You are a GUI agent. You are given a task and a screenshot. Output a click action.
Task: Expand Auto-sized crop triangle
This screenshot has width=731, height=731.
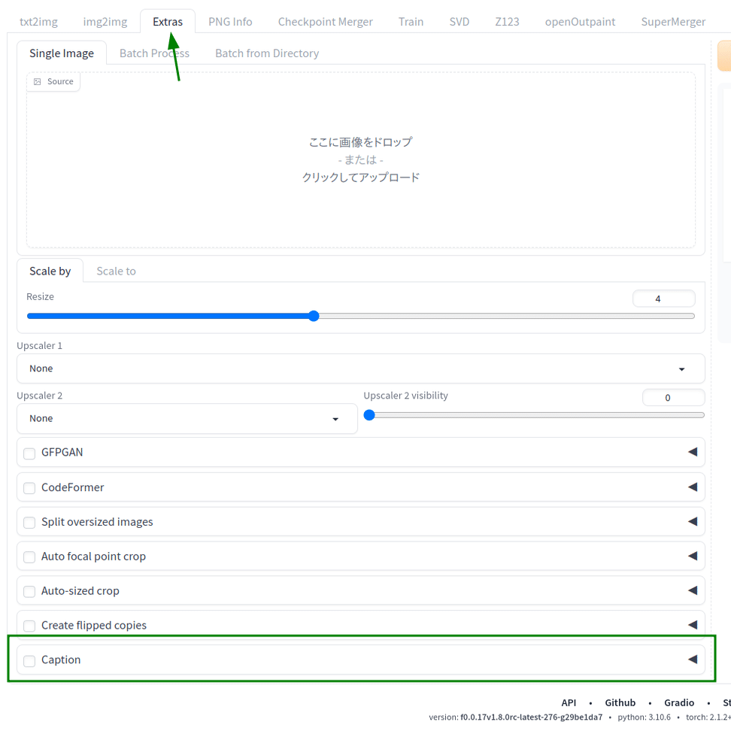coord(693,590)
